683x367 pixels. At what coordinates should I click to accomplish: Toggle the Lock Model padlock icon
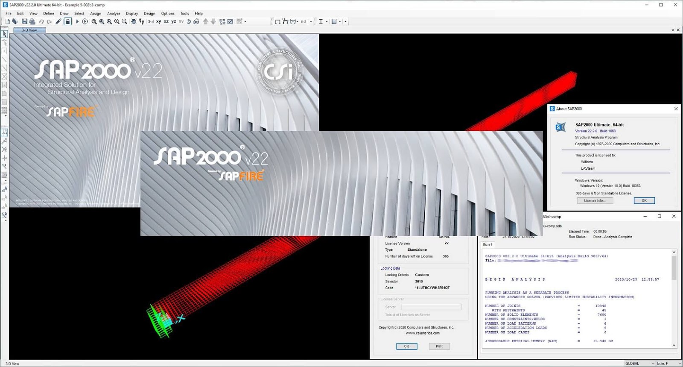(67, 21)
